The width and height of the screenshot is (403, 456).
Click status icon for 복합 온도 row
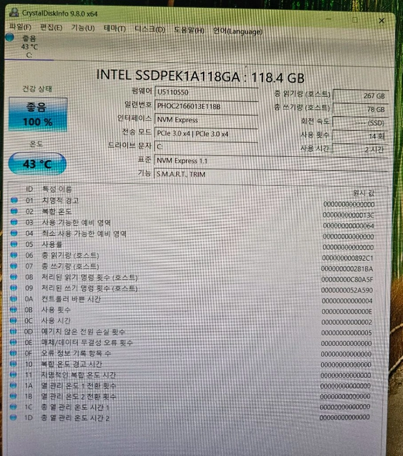[14, 211]
